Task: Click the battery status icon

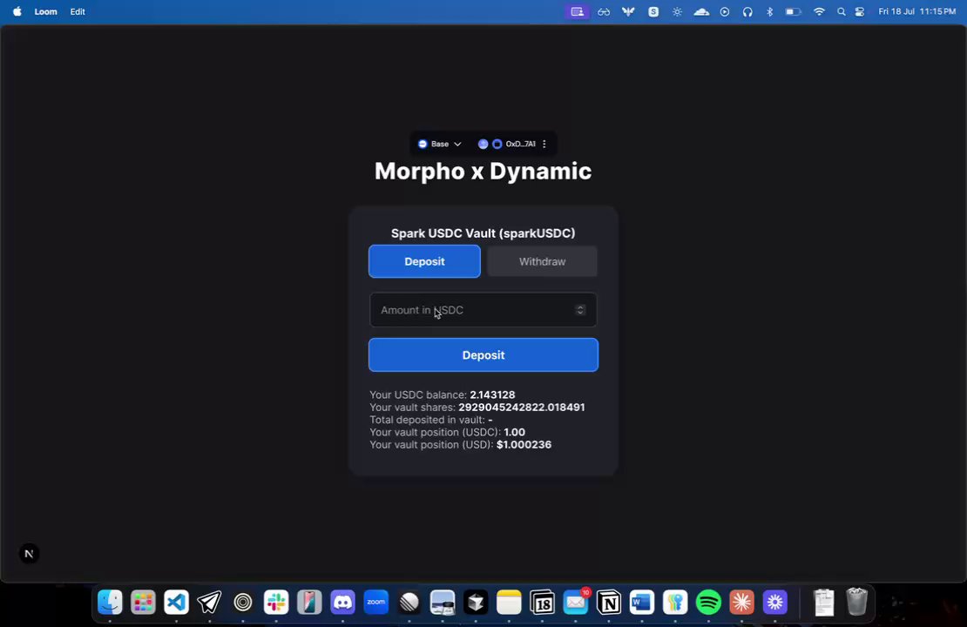Action: click(x=793, y=11)
